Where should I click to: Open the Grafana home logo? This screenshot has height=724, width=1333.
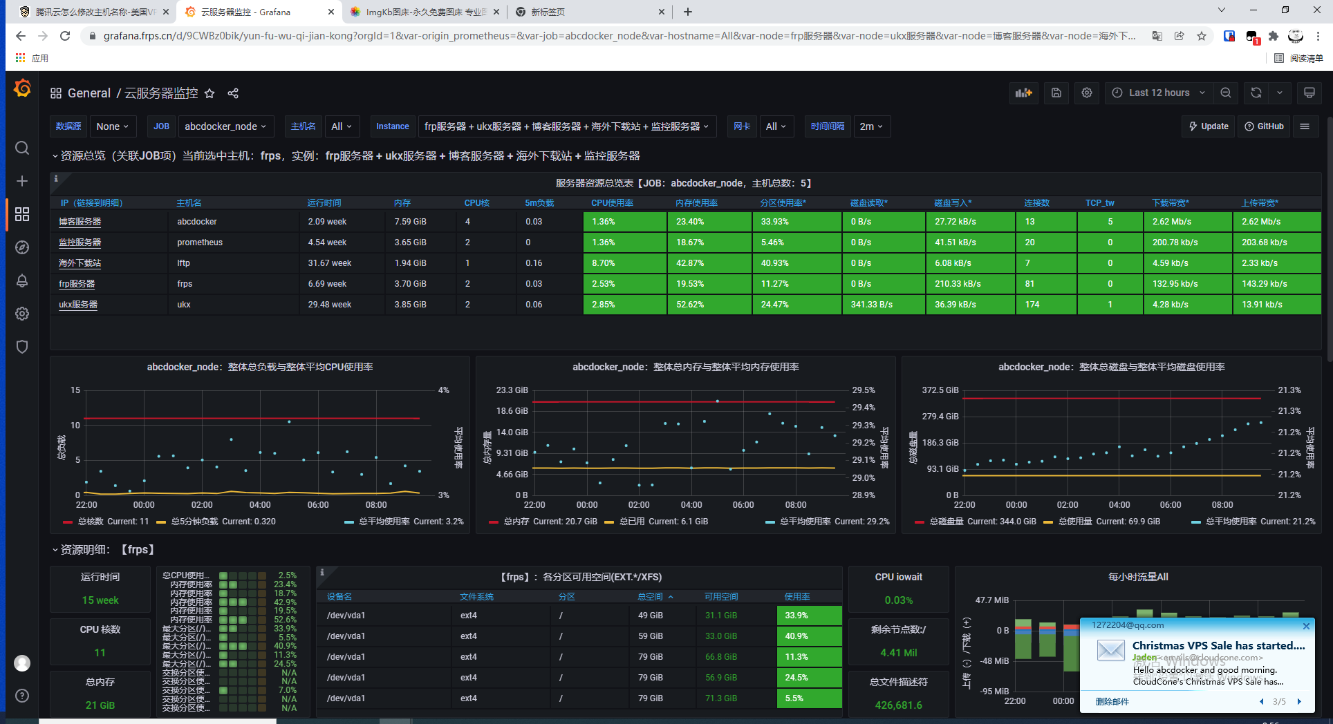pos(22,88)
